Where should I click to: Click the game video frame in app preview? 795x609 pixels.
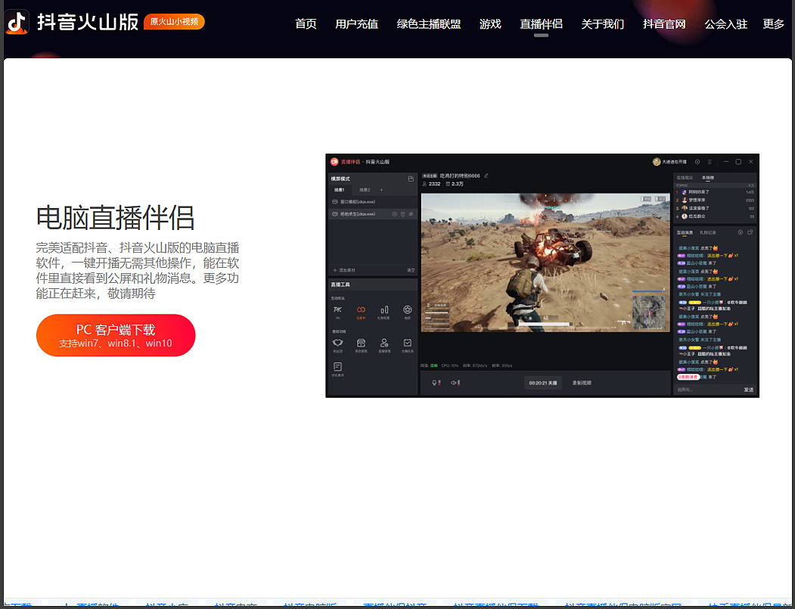point(545,263)
